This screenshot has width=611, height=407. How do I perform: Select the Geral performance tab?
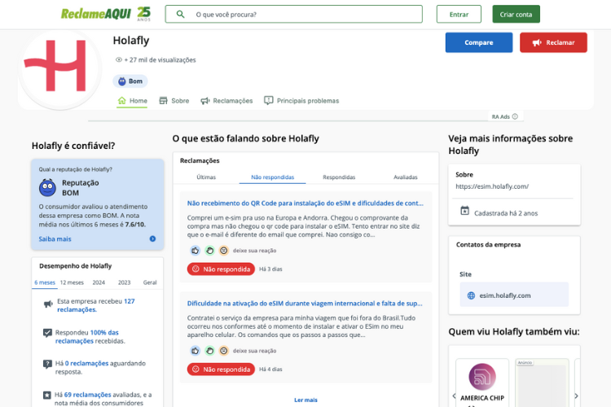coord(150,282)
